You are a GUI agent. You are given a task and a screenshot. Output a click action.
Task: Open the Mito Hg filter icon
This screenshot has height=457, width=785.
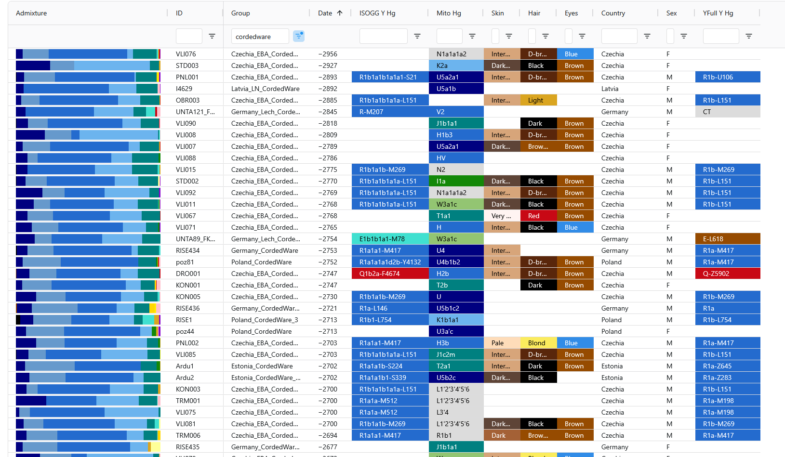(472, 36)
